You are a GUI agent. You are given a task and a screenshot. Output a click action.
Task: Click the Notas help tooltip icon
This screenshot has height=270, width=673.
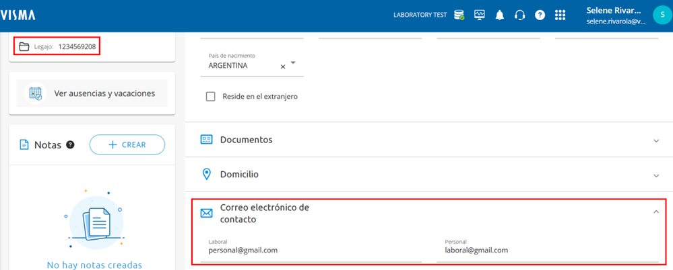pyautogui.click(x=70, y=144)
